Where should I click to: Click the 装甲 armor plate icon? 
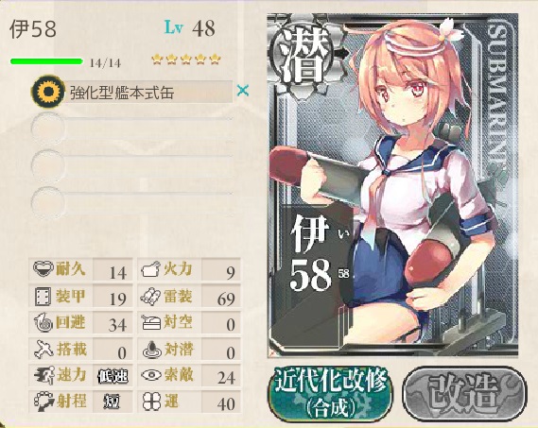pyautogui.click(x=43, y=297)
